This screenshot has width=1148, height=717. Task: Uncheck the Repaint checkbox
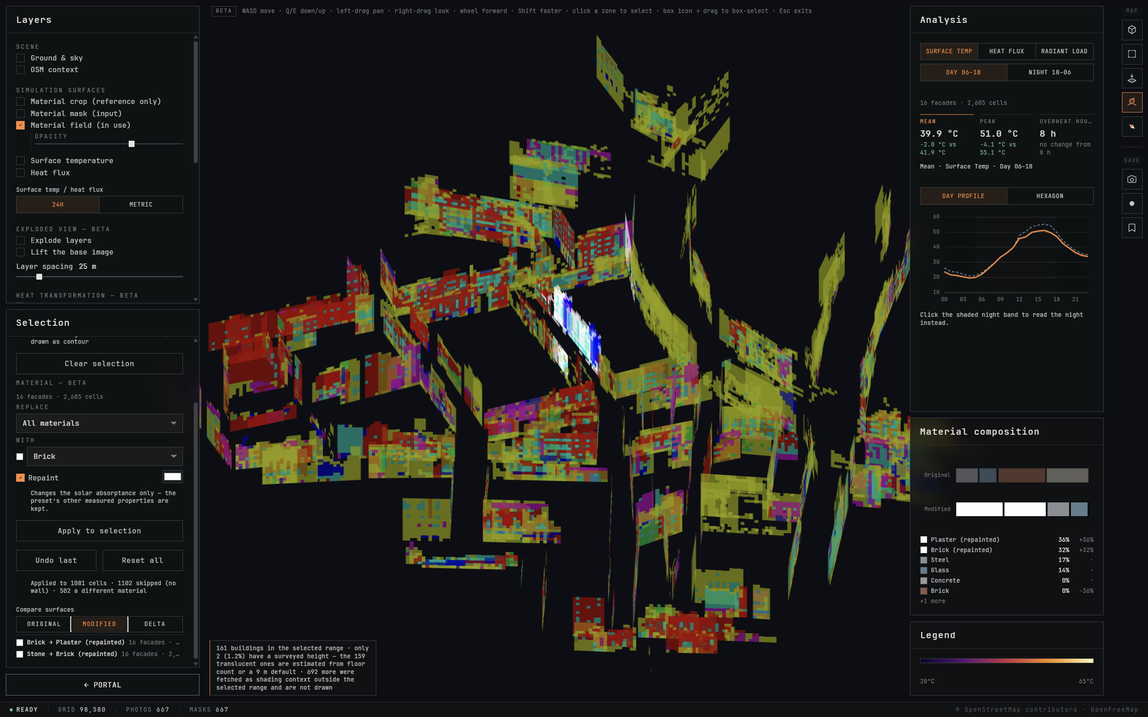pyautogui.click(x=20, y=478)
